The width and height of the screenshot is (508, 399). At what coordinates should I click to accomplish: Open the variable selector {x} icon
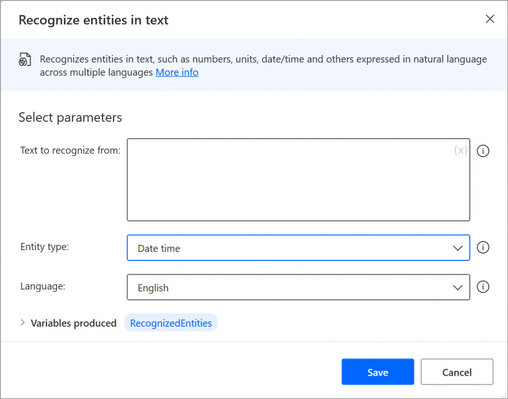(460, 150)
